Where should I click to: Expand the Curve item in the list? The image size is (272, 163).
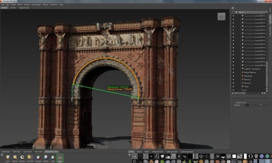click(x=242, y=90)
